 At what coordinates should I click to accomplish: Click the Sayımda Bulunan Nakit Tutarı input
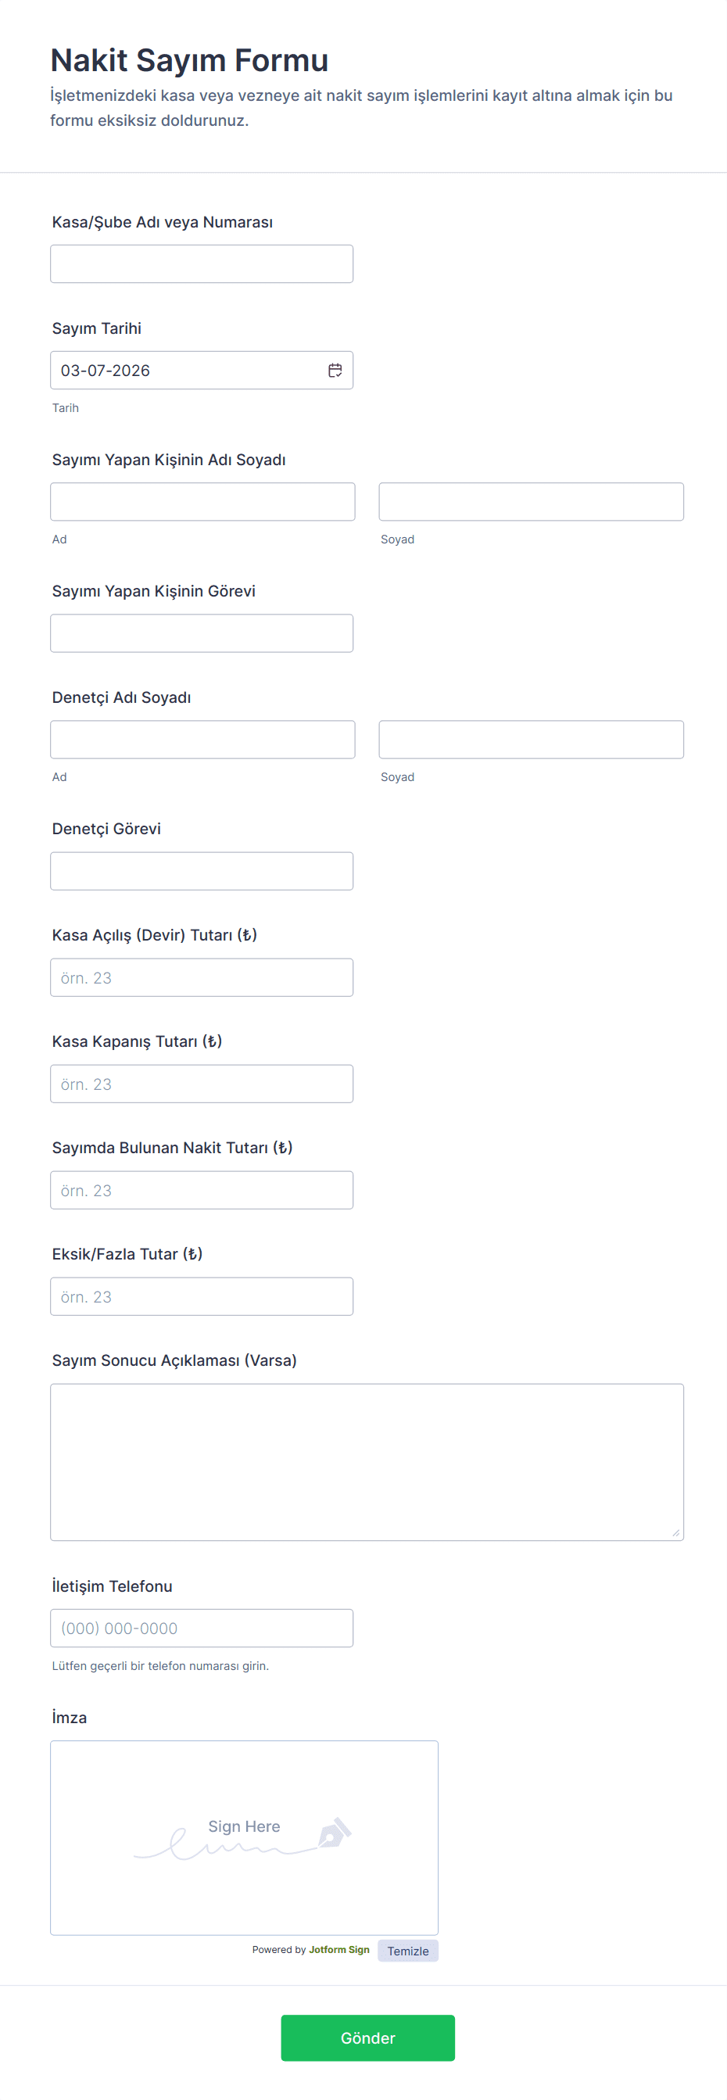coord(202,1190)
